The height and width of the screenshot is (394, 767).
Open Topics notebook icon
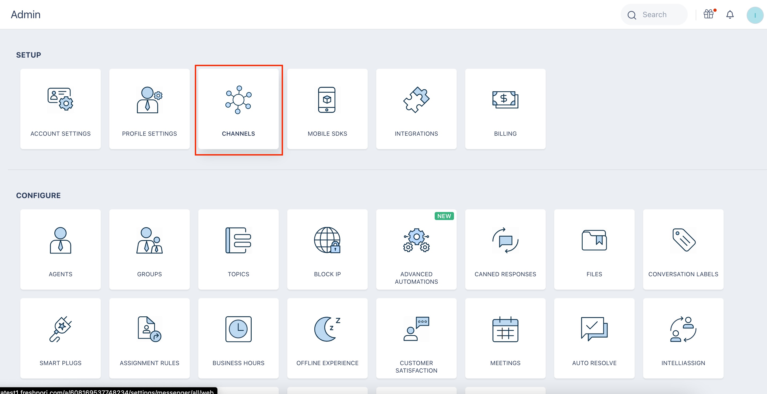239,240
